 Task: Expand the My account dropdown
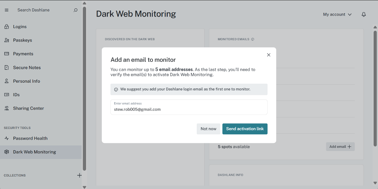point(337,15)
